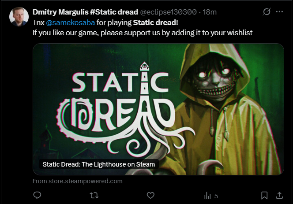Click the hooded yellow raincoat character artwork
Screen dimensions: 293x204
click(x=222, y=109)
